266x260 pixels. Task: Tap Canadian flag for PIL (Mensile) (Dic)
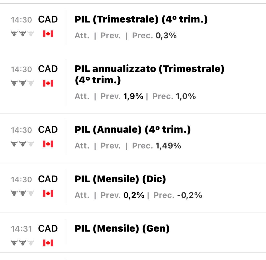pyautogui.click(x=48, y=193)
